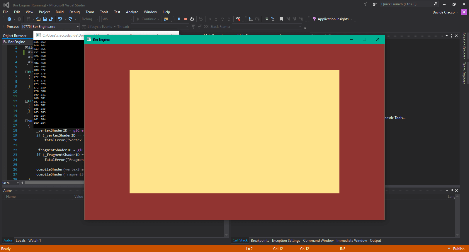Click the Navigate Backward arrow icon
This screenshot has height=252, width=469.
tap(9, 19)
